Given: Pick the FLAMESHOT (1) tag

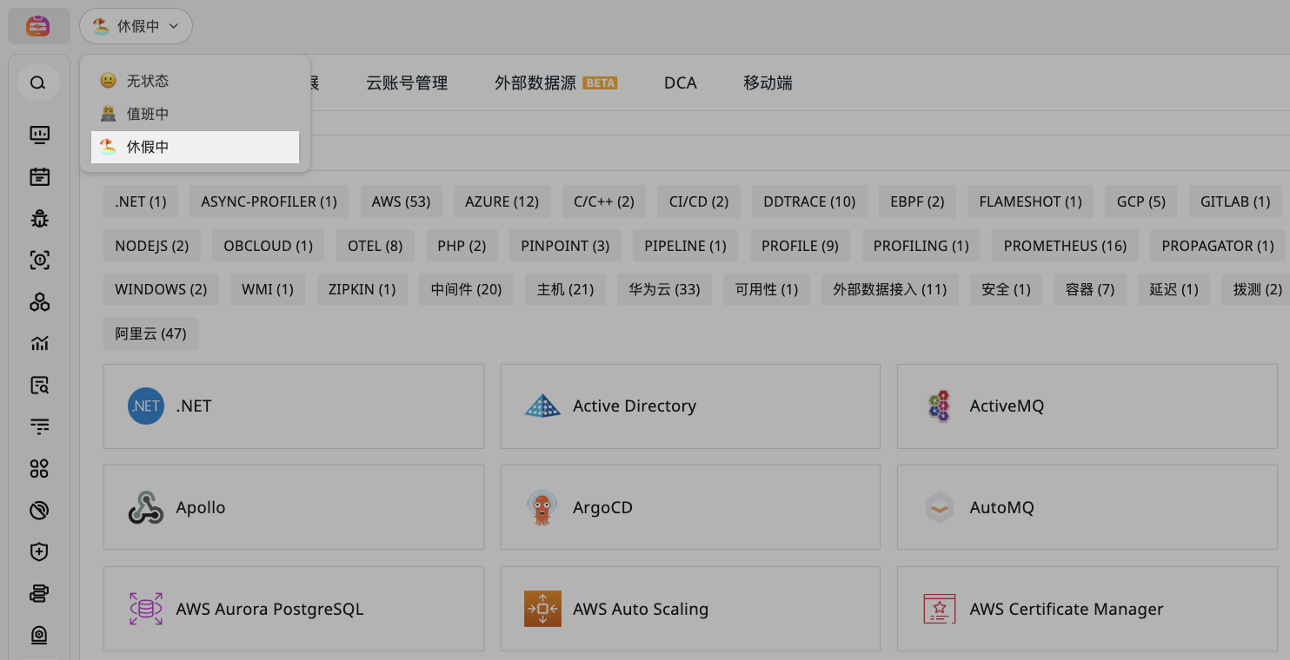Looking at the screenshot, I should coord(1030,201).
